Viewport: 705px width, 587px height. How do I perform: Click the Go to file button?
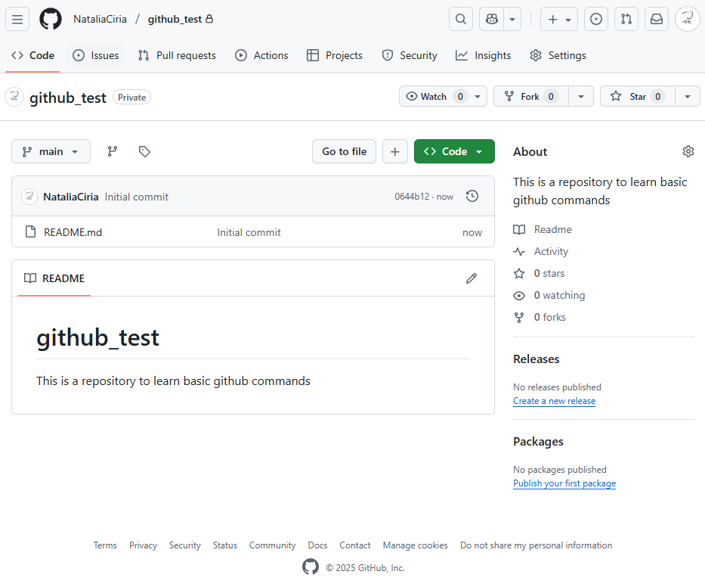344,151
